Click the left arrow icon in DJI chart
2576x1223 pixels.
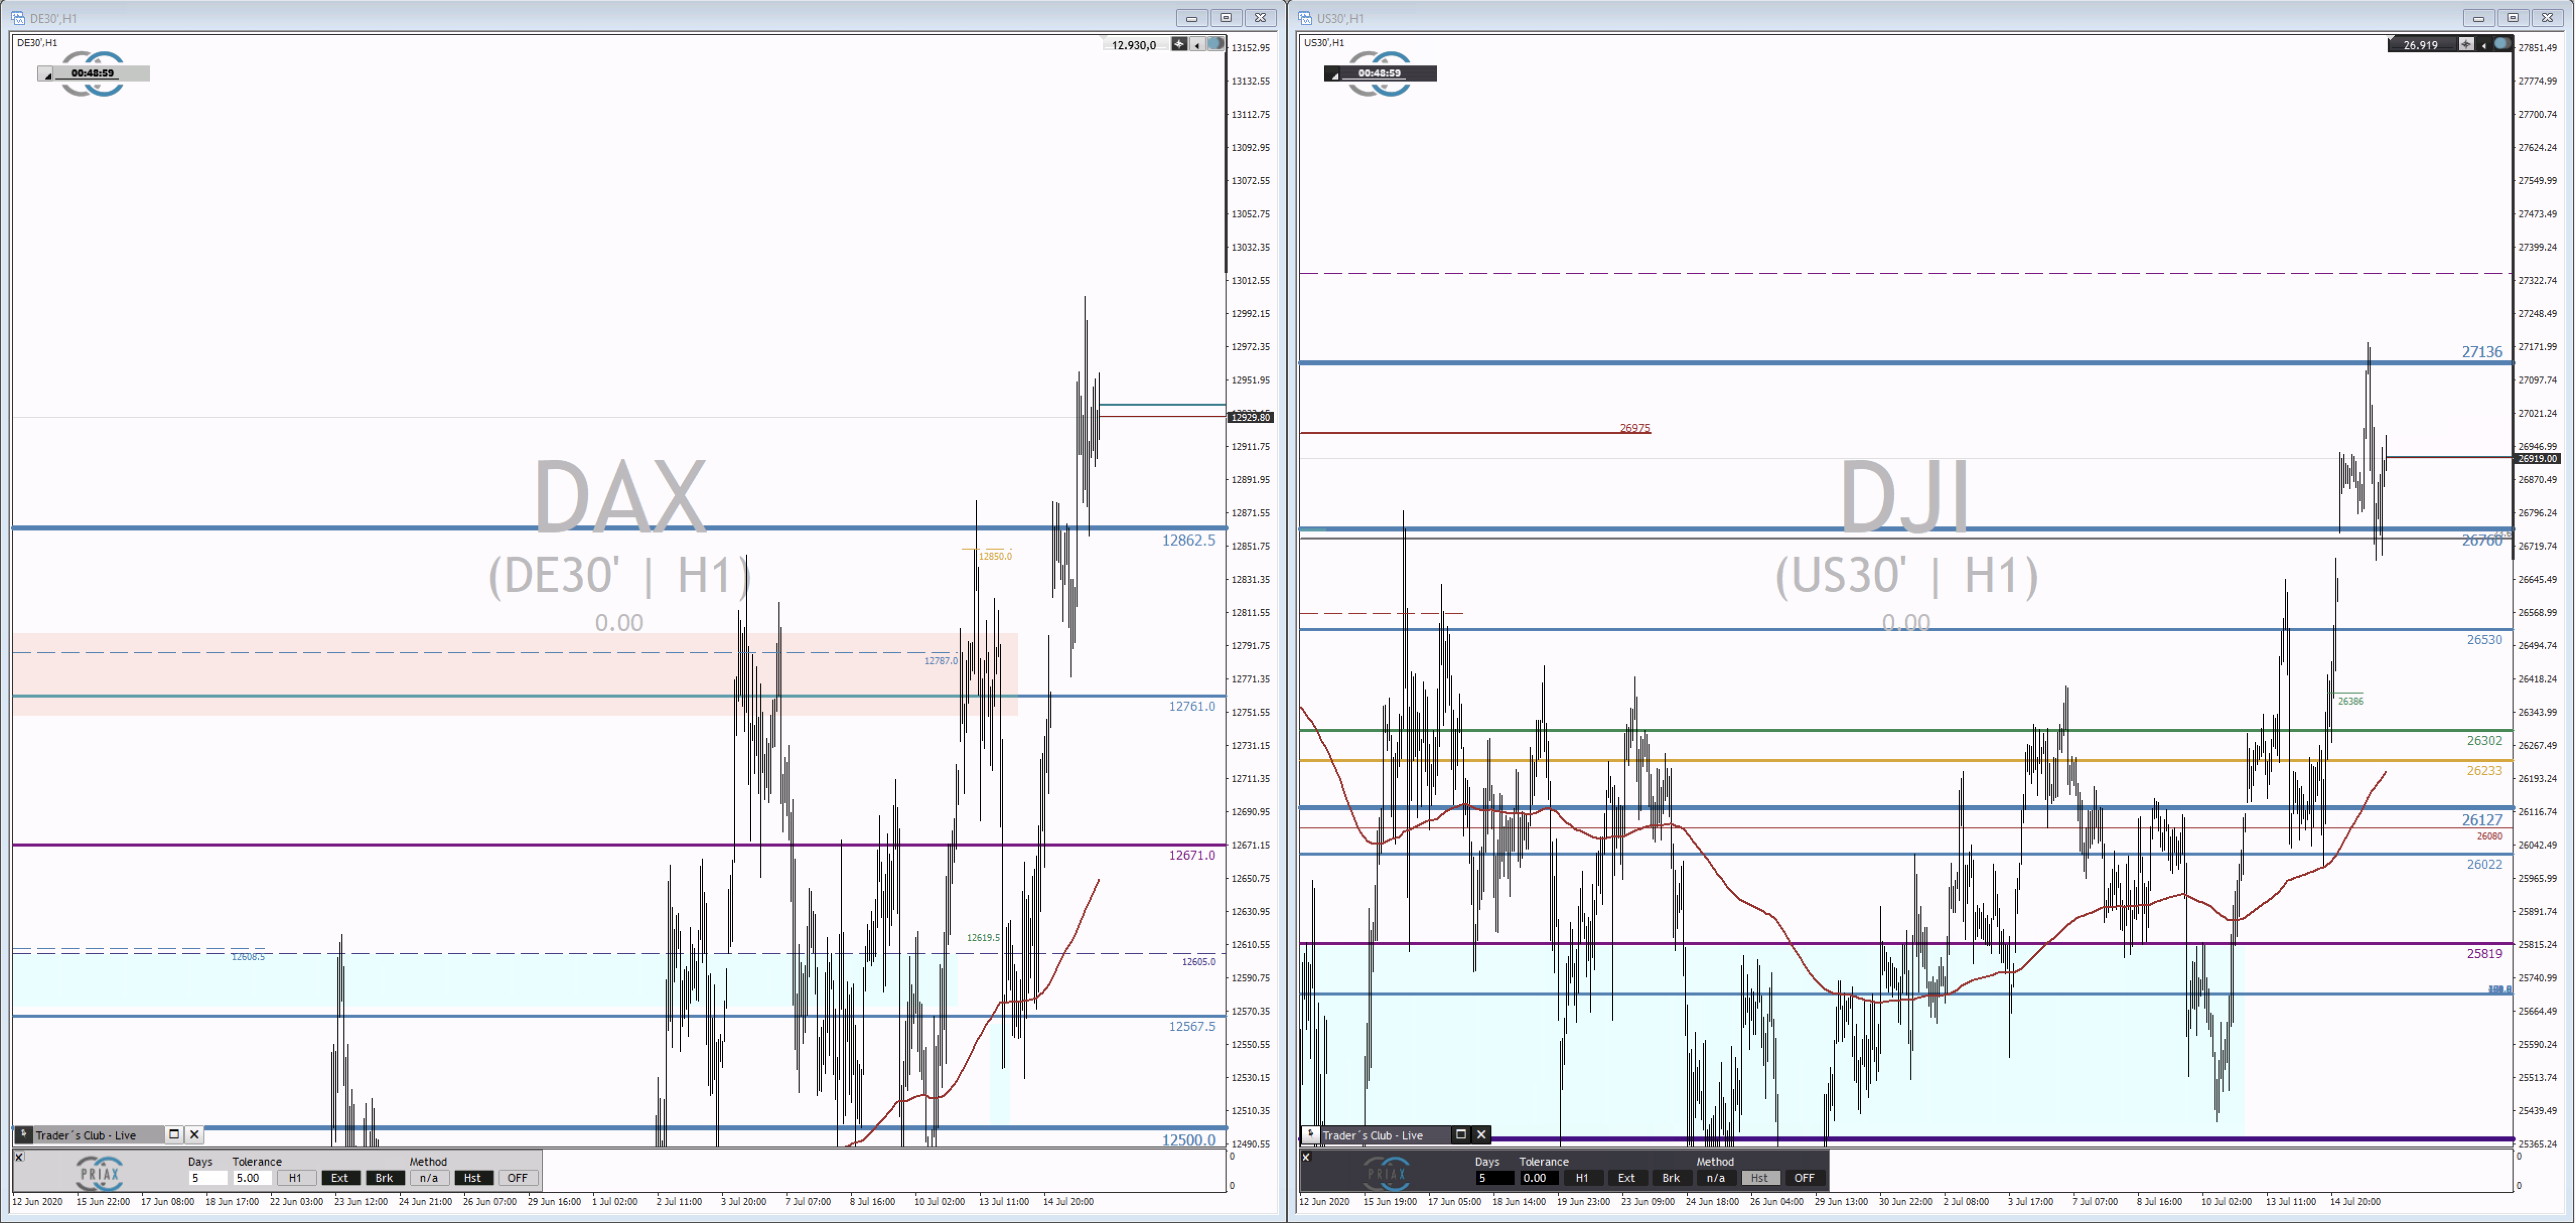click(2484, 44)
